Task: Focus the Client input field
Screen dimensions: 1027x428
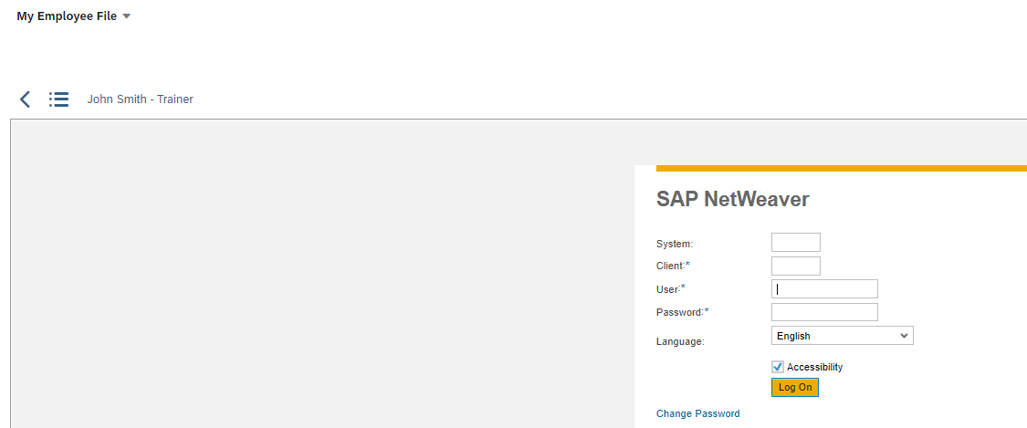Action: coord(796,266)
